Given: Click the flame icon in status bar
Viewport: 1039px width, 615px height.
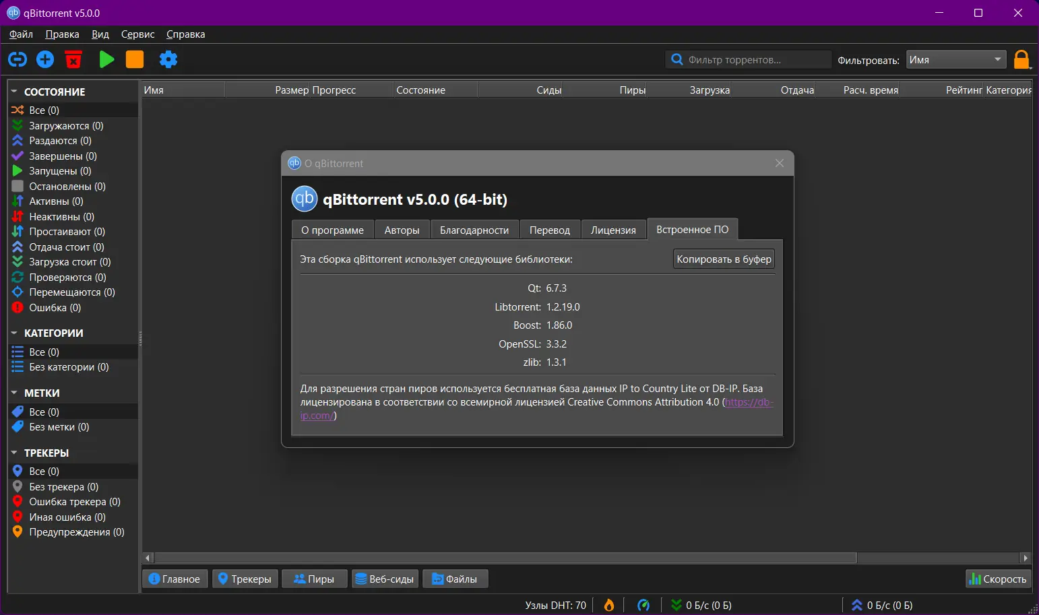Looking at the screenshot, I should 609,605.
